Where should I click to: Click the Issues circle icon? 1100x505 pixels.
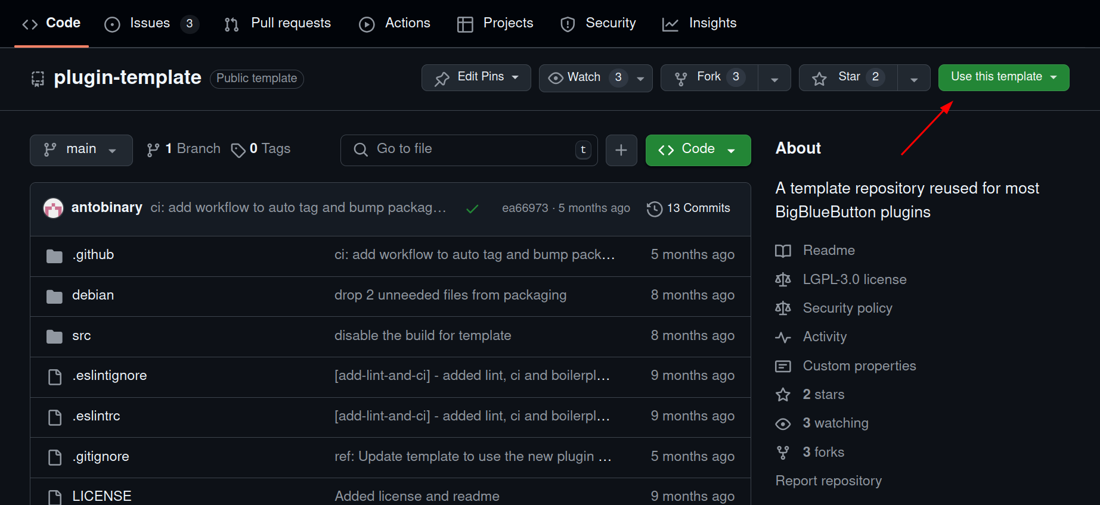tap(112, 24)
